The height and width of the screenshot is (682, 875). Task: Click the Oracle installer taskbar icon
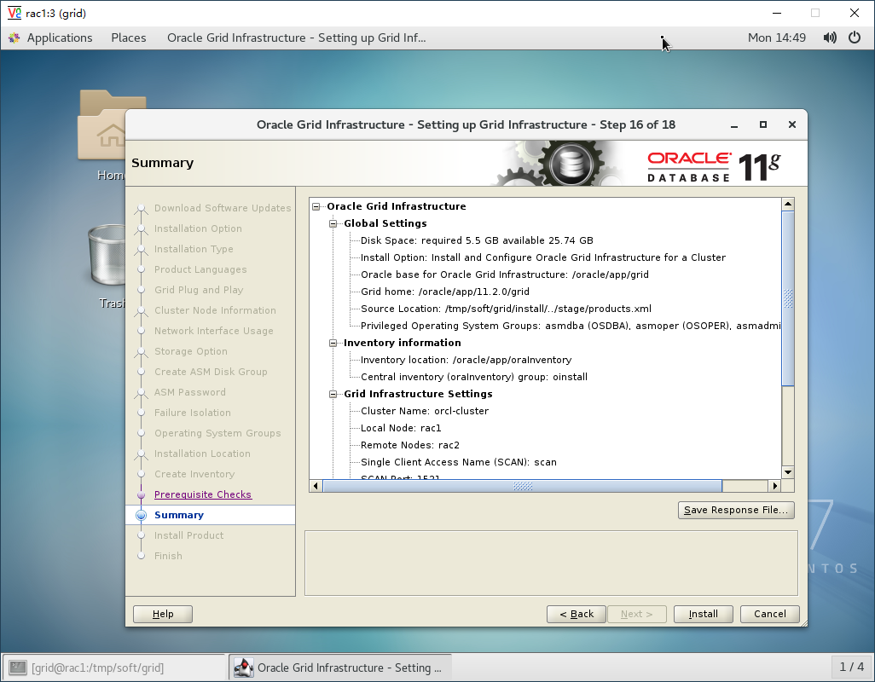pyautogui.click(x=243, y=668)
